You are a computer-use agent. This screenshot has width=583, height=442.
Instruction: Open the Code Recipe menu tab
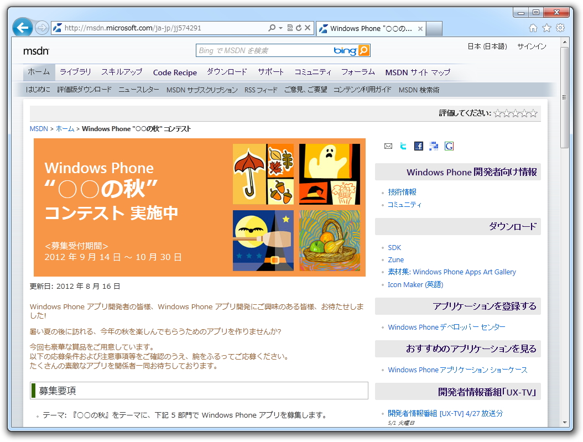coord(175,72)
